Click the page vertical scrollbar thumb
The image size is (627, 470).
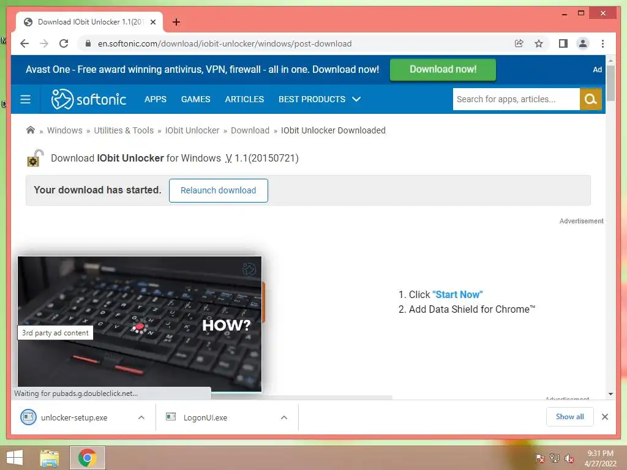click(610, 83)
